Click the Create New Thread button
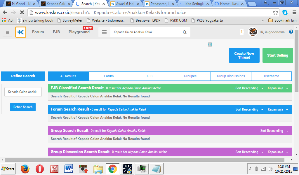Image resolution: width=299 pixels, height=175 pixels. point(244,55)
